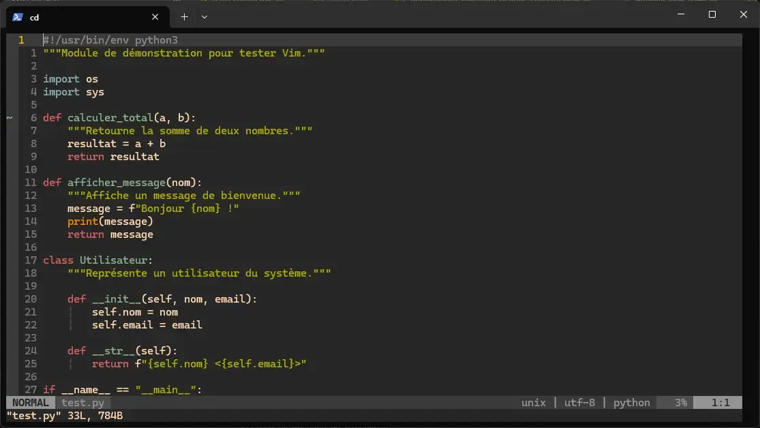Click the tilde sign in the left gutter
The image size is (760, 428).
pyautogui.click(x=10, y=117)
